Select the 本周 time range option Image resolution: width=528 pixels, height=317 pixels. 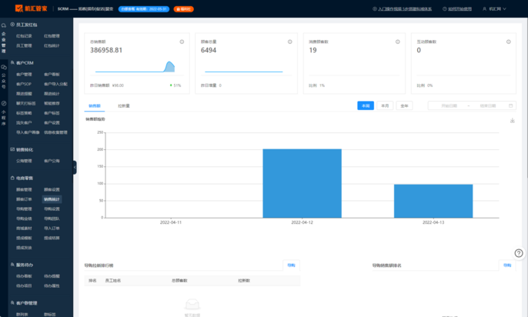[x=366, y=105]
